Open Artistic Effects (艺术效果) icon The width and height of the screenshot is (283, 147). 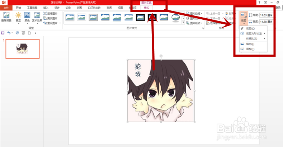pyautogui.click(x=37, y=15)
